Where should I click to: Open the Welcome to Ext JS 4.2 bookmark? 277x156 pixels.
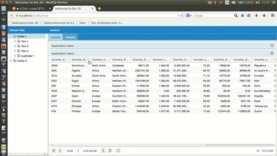point(58,23)
